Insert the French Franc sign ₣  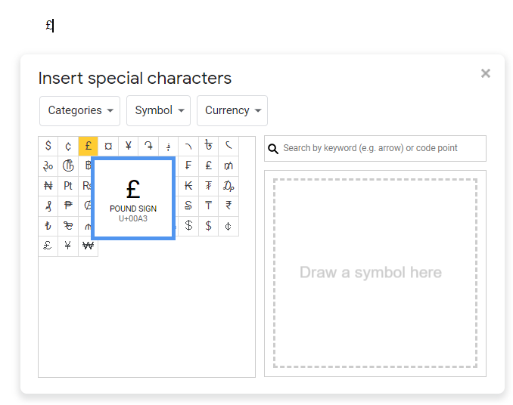click(188, 165)
